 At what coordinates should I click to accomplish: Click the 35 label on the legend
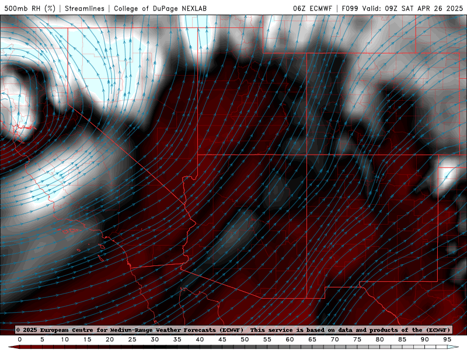coord(177,339)
